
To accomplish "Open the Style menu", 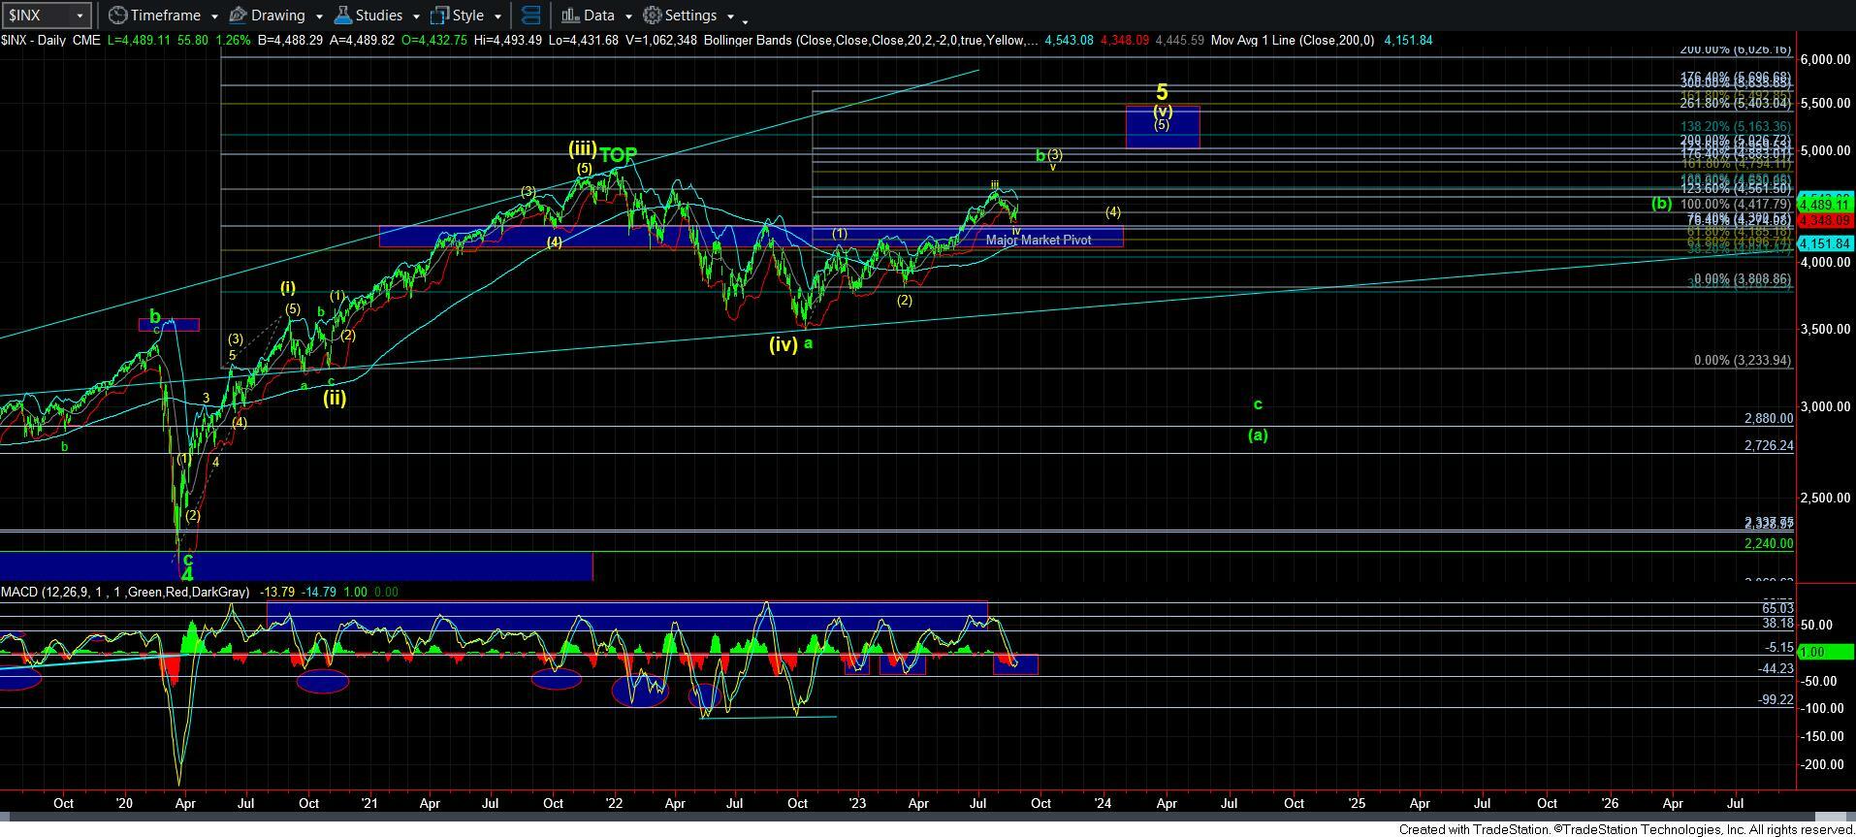I will click(x=466, y=16).
